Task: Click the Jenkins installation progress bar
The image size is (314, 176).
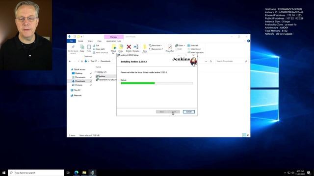Action: (x=157, y=83)
